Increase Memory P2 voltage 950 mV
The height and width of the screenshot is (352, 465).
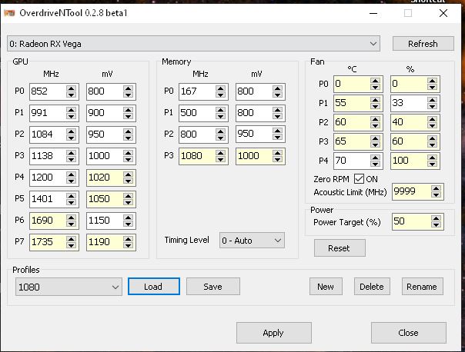(278, 131)
